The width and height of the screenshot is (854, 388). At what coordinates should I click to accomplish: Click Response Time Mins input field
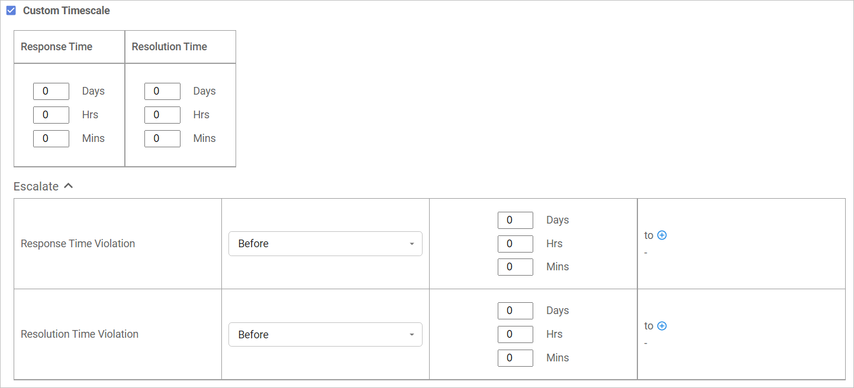point(51,138)
